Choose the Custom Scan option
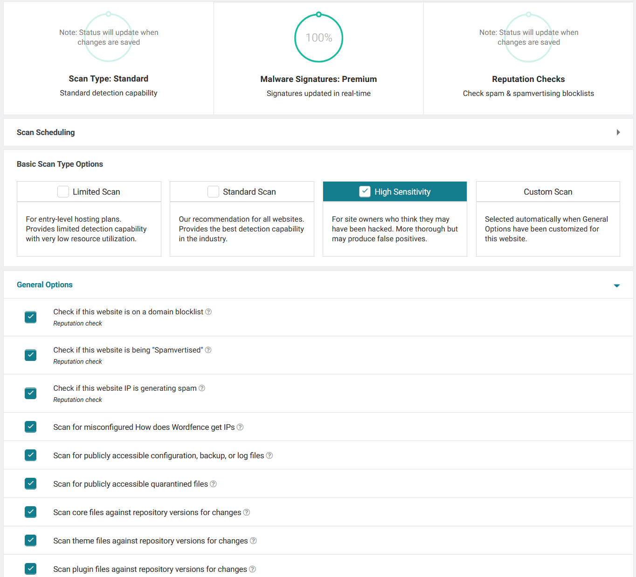 pos(547,192)
